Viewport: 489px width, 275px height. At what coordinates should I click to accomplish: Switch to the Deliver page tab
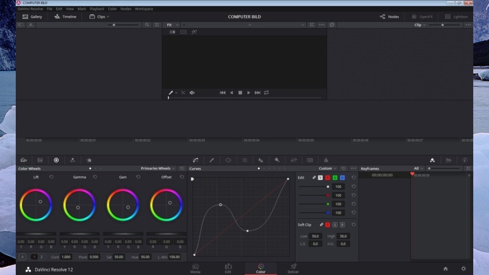click(x=293, y=268)
